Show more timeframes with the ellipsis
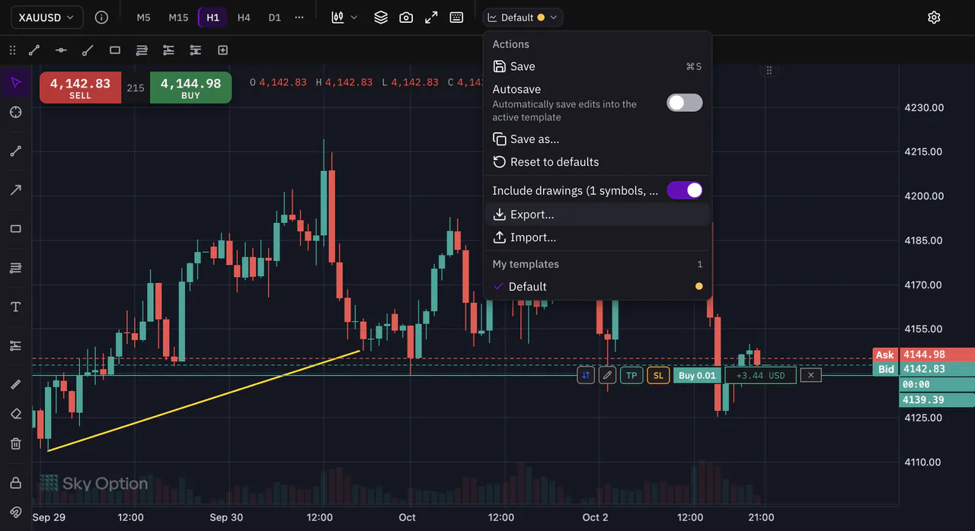Image resolution: width=975 pixels, height=531 pixels. click(299, 17)
